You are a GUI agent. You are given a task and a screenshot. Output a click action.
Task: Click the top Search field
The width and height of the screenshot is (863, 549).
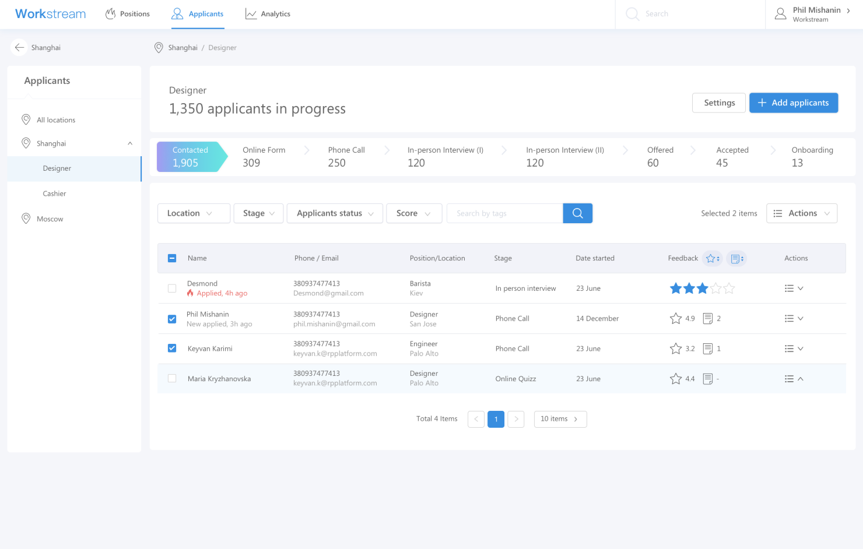pos(690,14)
